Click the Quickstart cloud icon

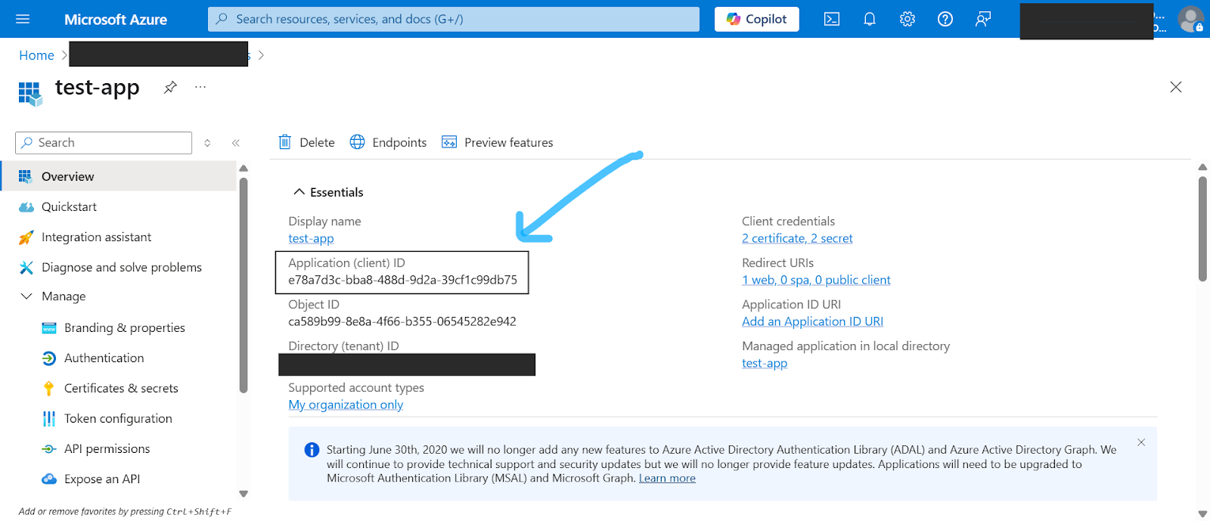(26, 207)
